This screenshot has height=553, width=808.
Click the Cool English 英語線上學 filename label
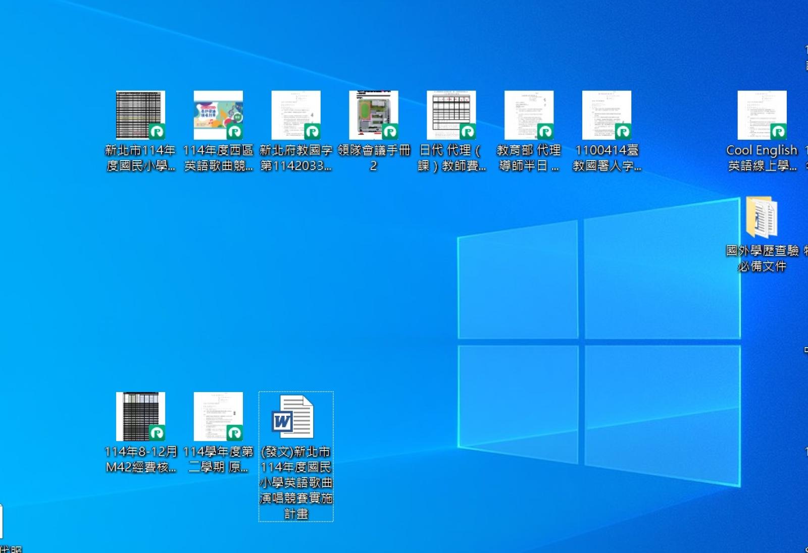click(762, 157)
